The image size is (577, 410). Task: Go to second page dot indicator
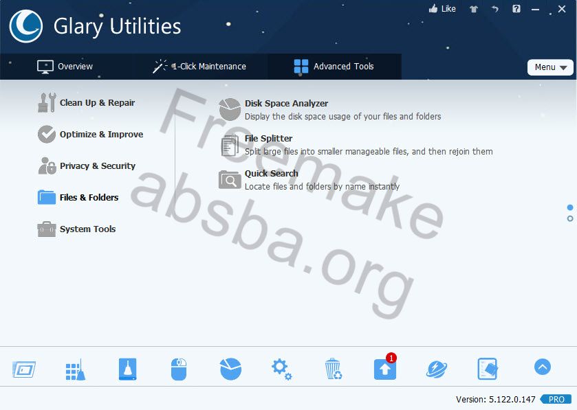tap(570, 218)
